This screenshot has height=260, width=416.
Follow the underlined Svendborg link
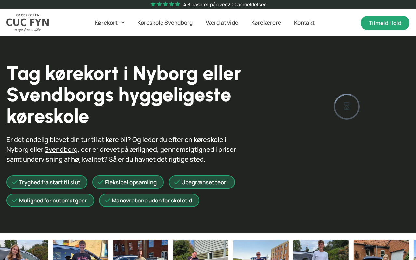[61, 149]
